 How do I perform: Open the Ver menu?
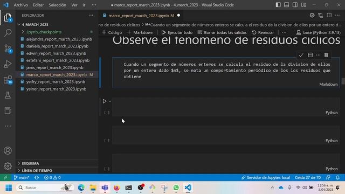coord(74,5)
